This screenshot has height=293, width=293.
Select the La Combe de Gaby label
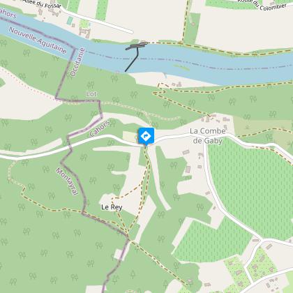coord(207,136)
